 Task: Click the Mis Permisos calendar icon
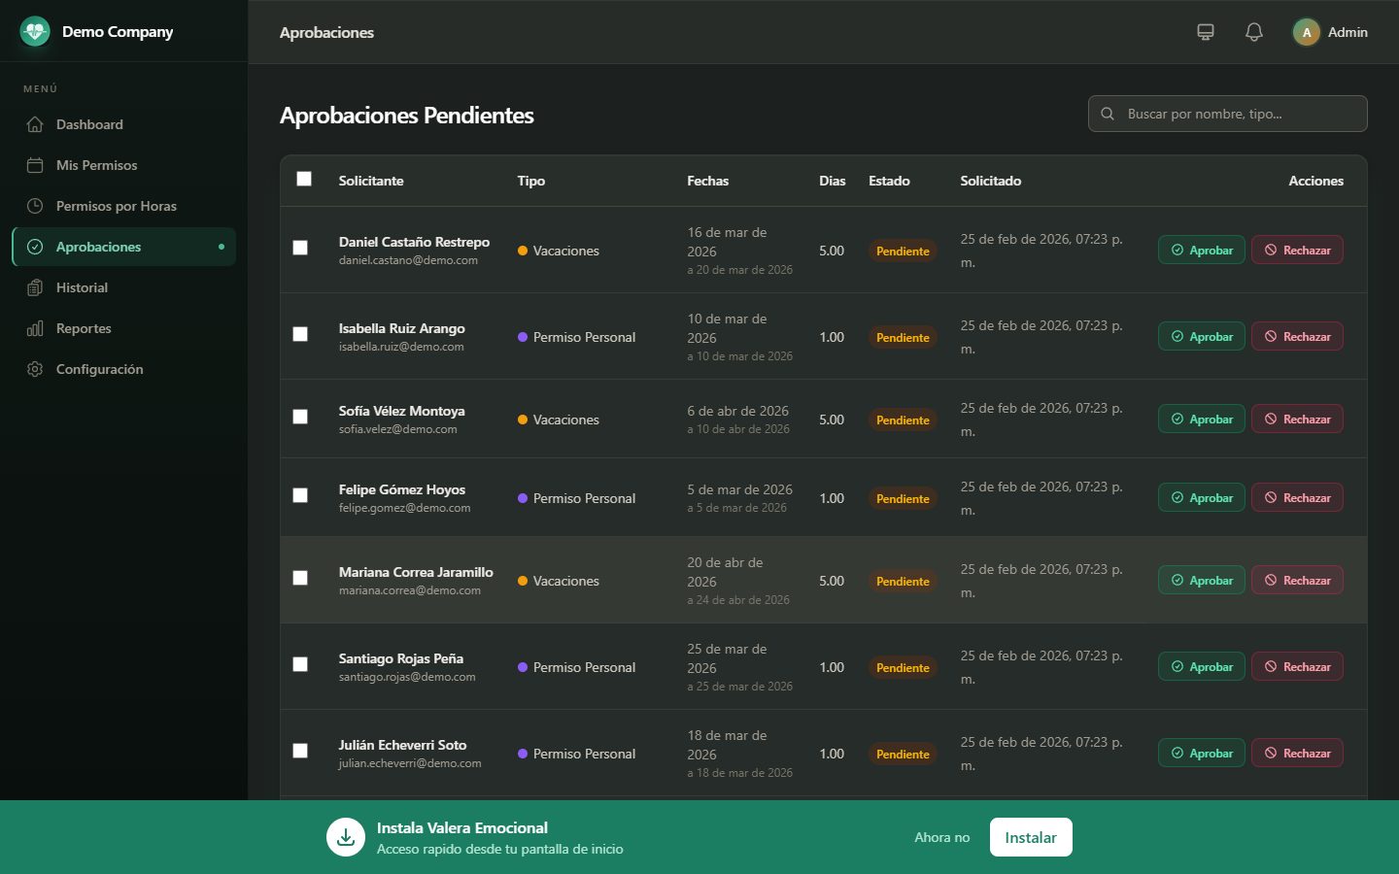35,165
